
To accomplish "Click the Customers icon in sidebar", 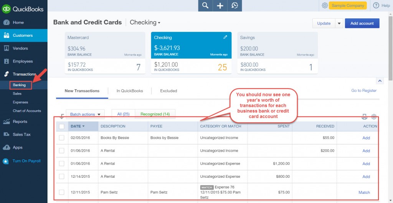I will pos(7,35).
